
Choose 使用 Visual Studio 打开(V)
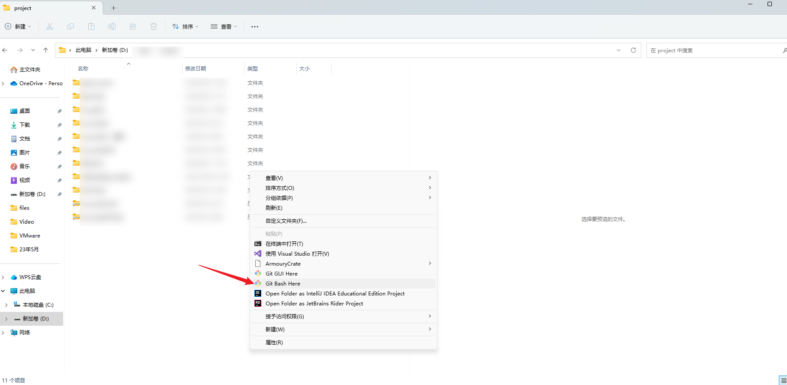[344, 253]
